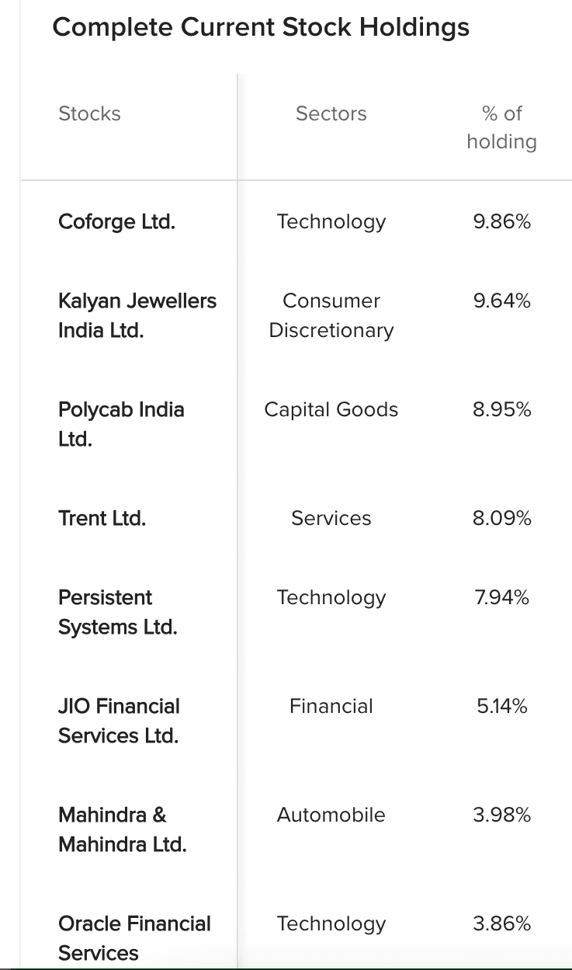The image size is (572, 970).
Task: Click the % of holding column header
Action: pos(501,128)
